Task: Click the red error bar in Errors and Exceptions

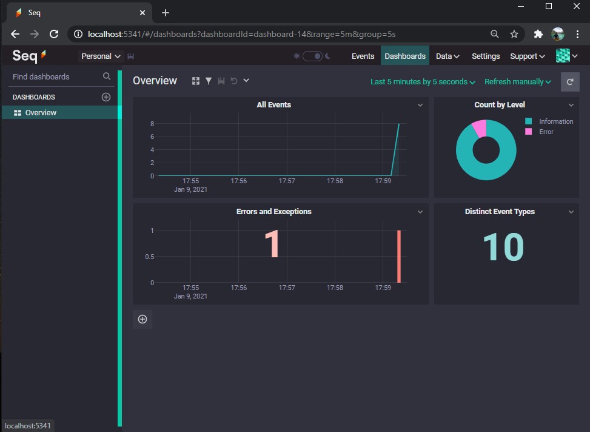Action: coord(399,256)
